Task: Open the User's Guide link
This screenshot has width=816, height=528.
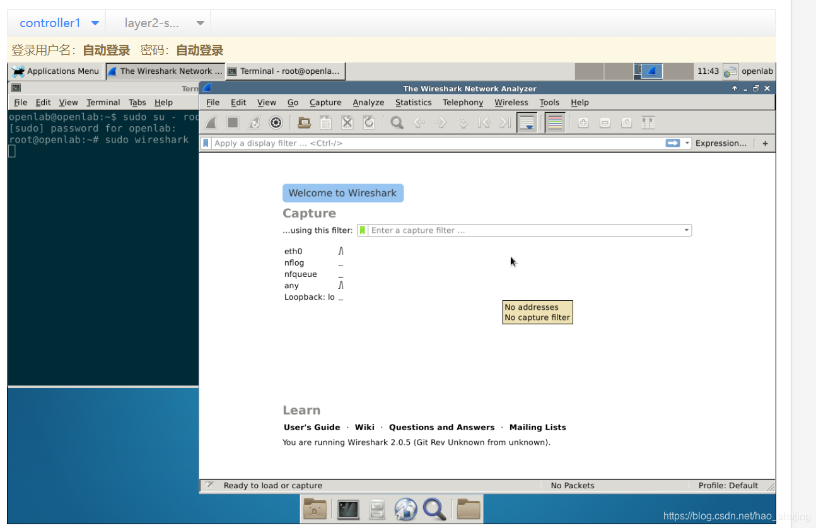Action: point(312,427)
